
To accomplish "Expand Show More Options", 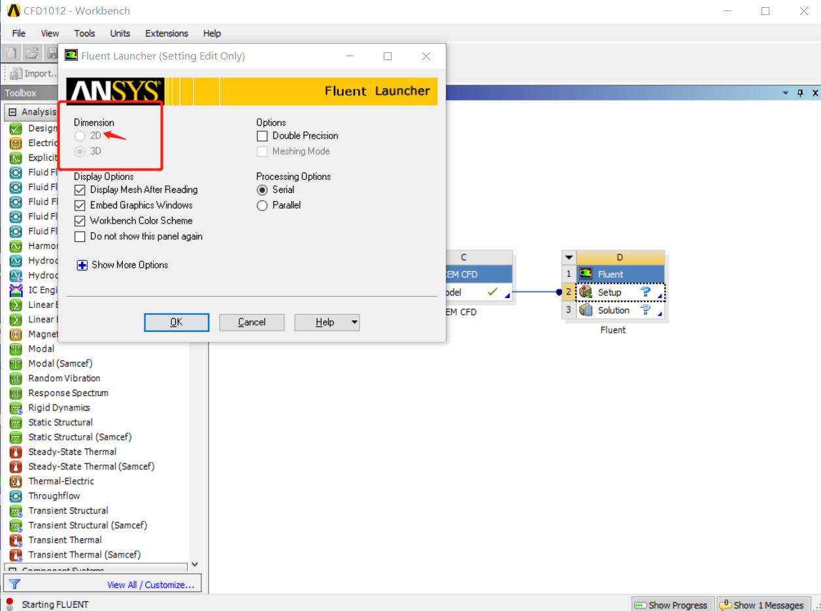I will click(82, 265).
